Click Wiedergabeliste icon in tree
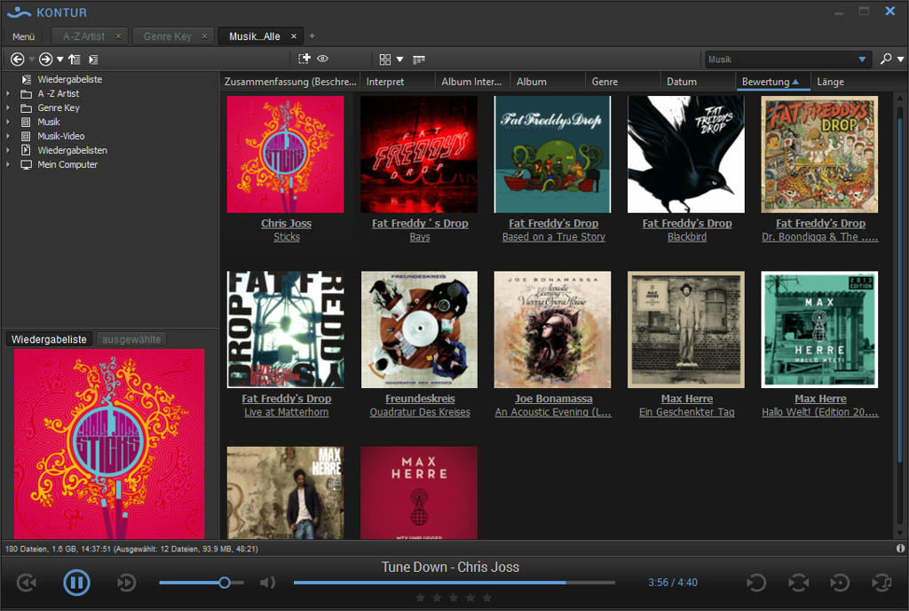909x611 pixels. (26, 79)
